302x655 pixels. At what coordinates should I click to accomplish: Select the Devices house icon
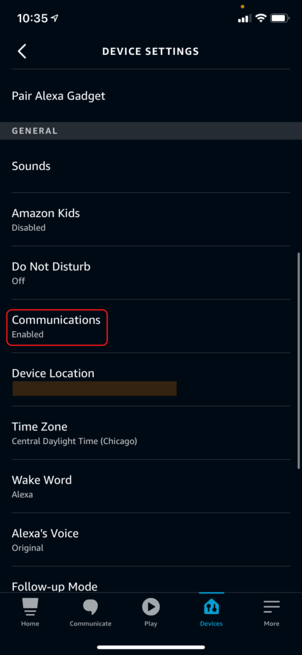(211, 607)
